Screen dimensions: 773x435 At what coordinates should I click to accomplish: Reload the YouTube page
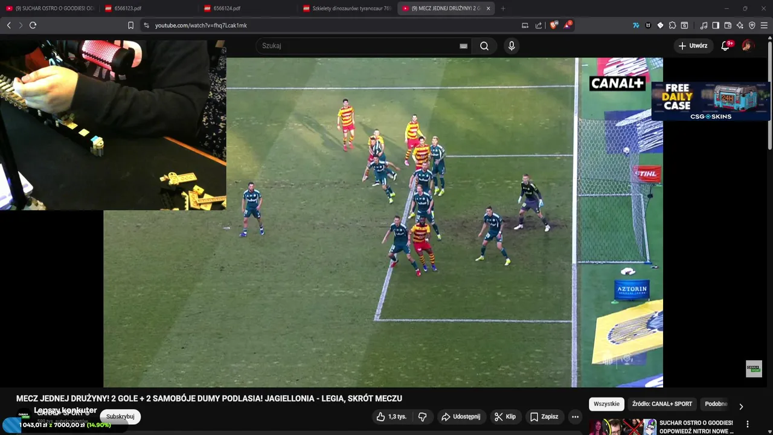coord(33,25)
